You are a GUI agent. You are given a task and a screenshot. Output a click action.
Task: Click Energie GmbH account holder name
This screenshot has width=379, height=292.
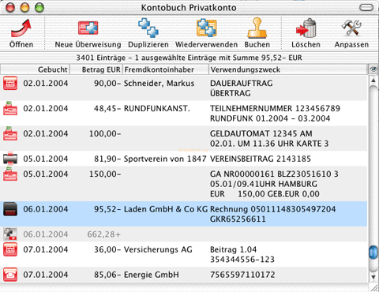tap(152, 275)
